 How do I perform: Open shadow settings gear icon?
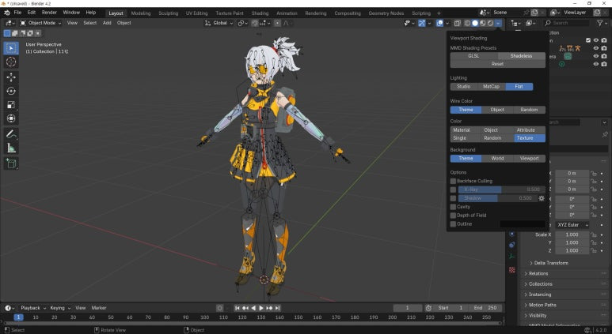click(542, 198)
